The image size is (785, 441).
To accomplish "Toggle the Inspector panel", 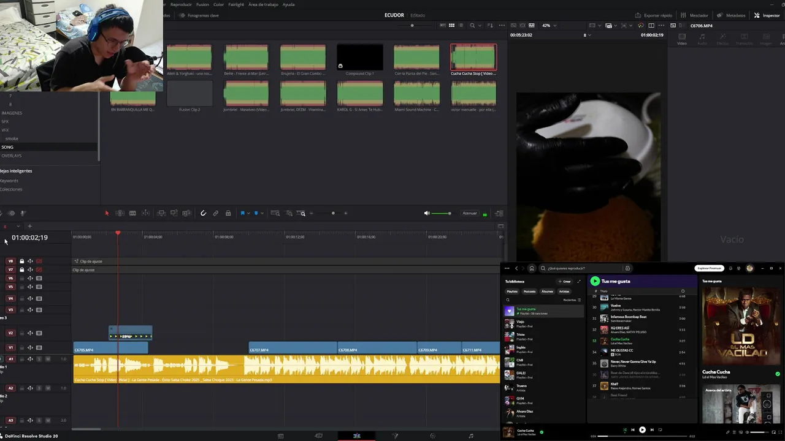I will (x=767, y=15).
